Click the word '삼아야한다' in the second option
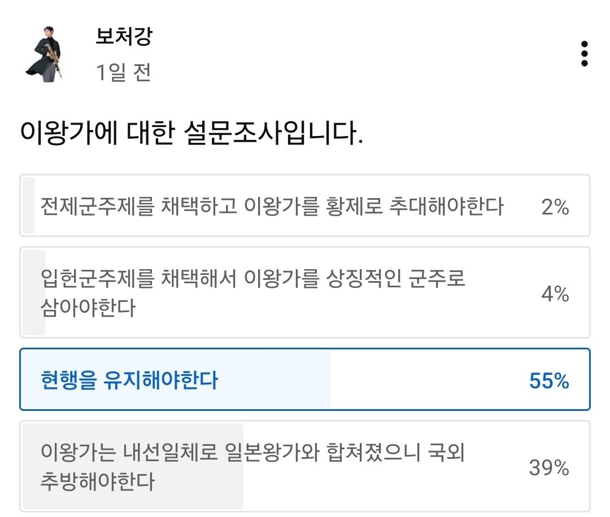The image size is (610, 517). pyautogui.click(x=88, y=308)
